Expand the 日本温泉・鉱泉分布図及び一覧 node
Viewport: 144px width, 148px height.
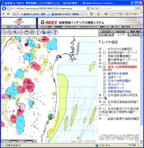tap(100, 95)
